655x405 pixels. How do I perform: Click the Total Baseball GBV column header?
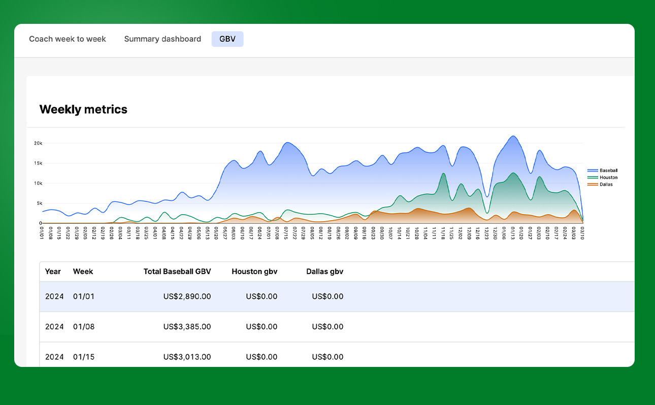177,272
